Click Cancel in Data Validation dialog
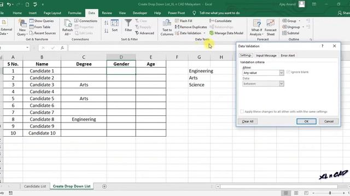Image resolution: width=350 pixels, height=196 pixels. click(329, 121)
